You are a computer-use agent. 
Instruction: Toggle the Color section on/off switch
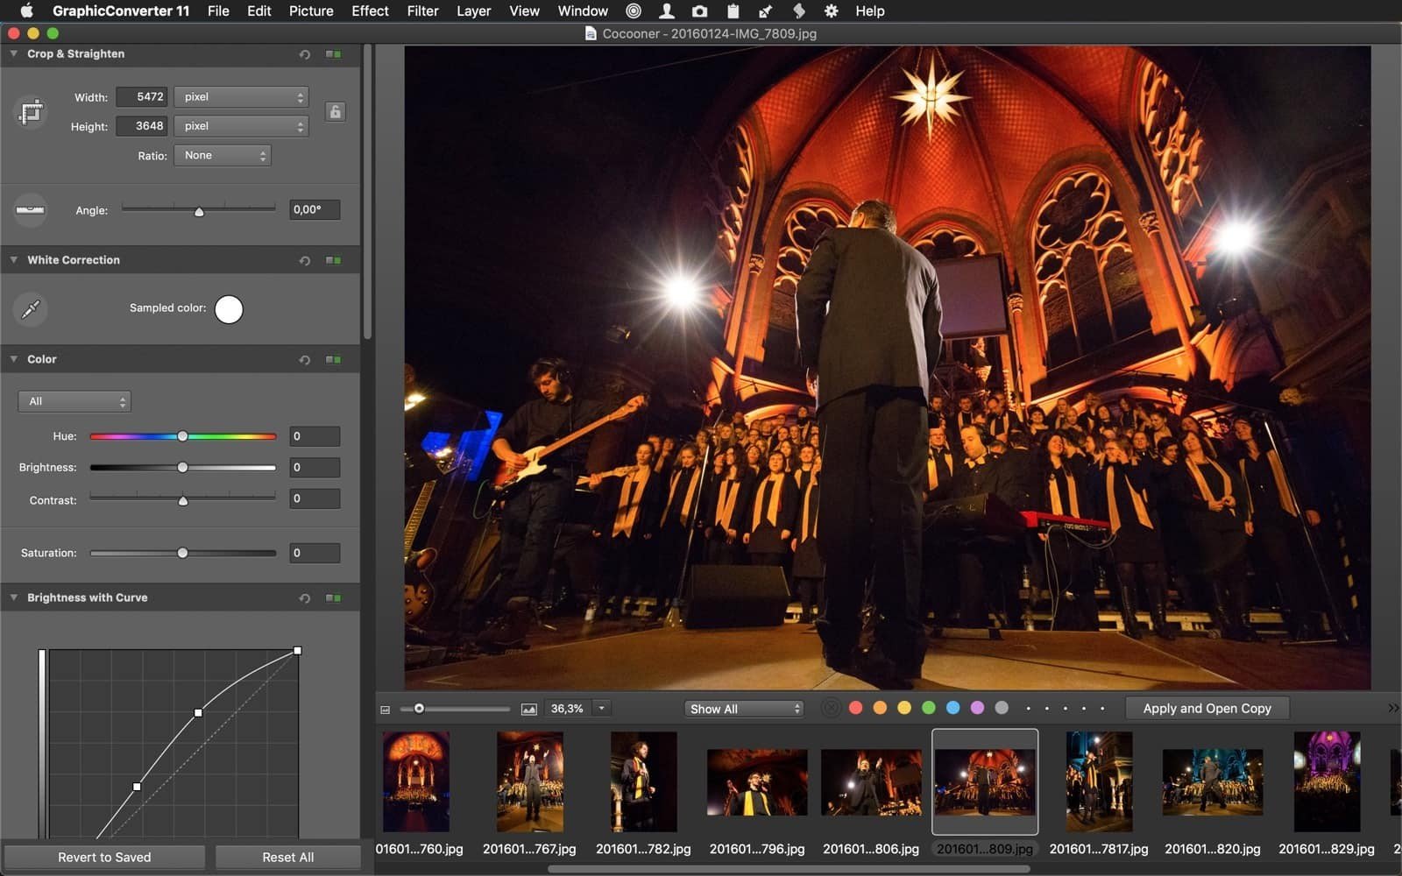click(333, 360)
